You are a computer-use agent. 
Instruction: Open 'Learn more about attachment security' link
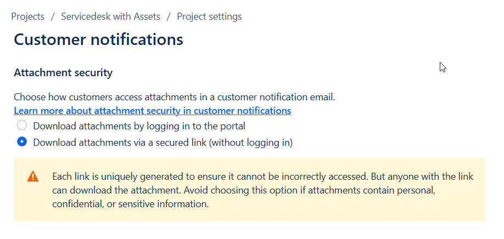coord(153,111)
